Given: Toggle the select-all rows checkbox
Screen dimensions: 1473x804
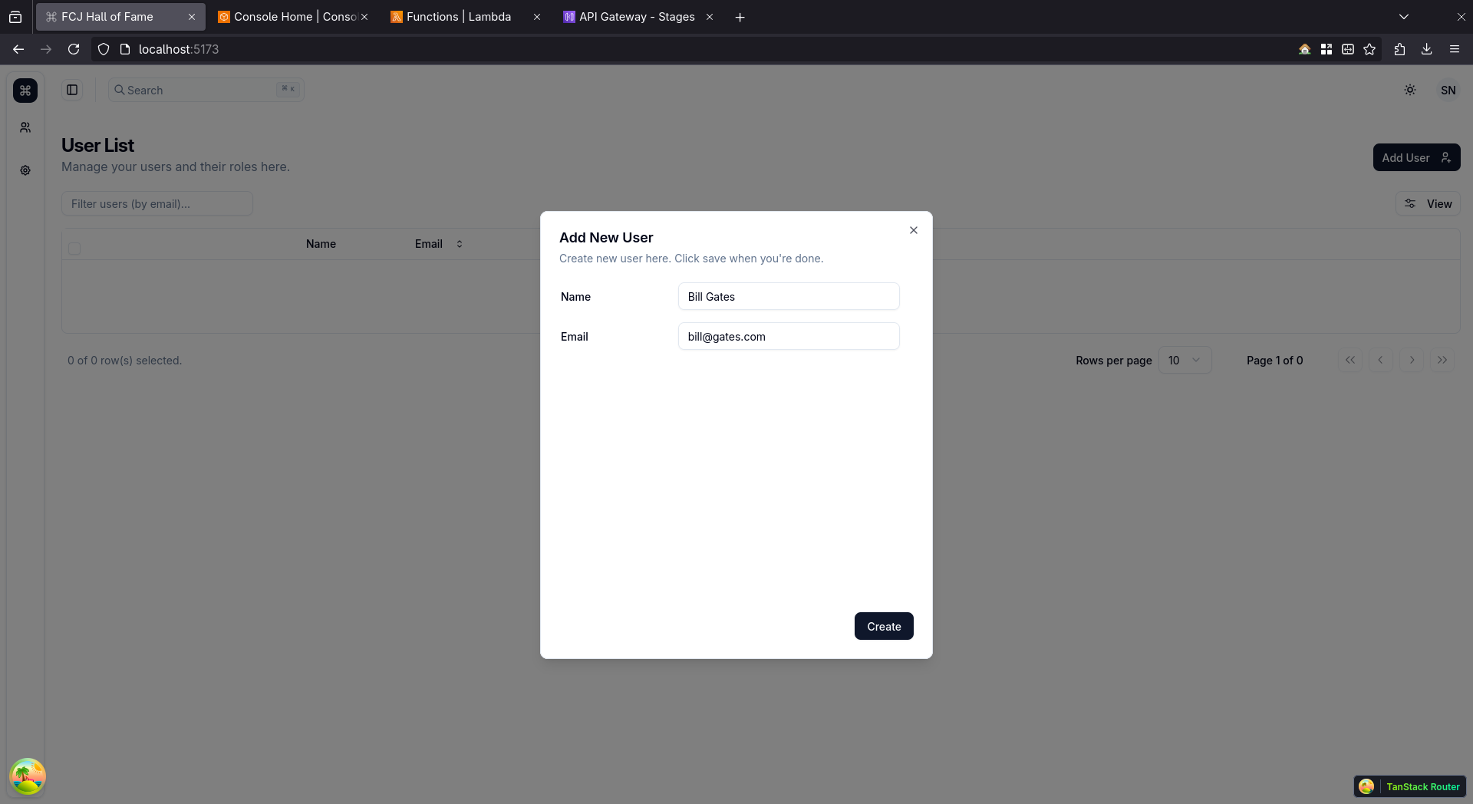Looking at the screenshot, I should pyautogui.click(x=74, y=248).
